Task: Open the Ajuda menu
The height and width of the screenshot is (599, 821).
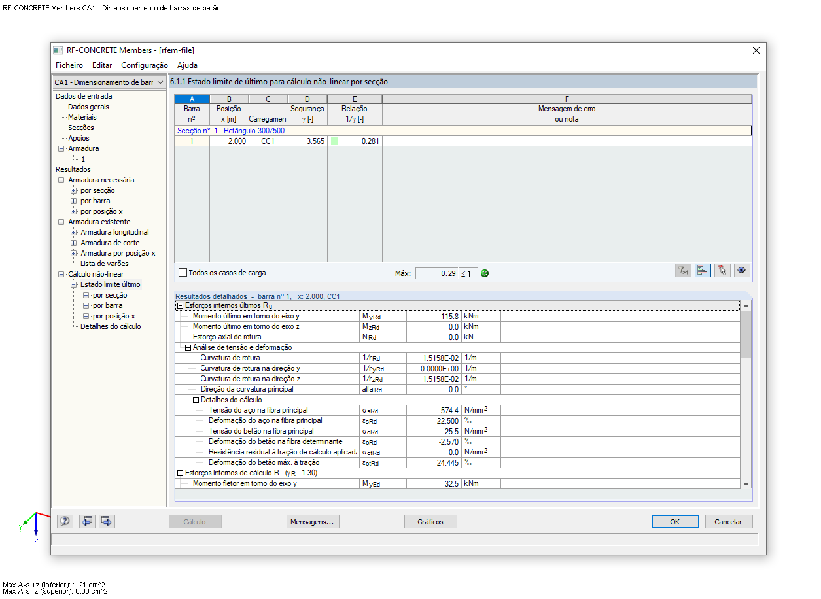Action: tap(187, 65)
